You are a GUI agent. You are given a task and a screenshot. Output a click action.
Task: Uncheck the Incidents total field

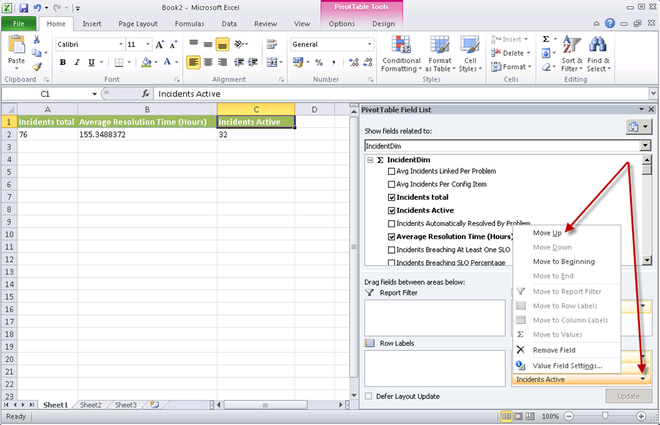coord(391,197)
